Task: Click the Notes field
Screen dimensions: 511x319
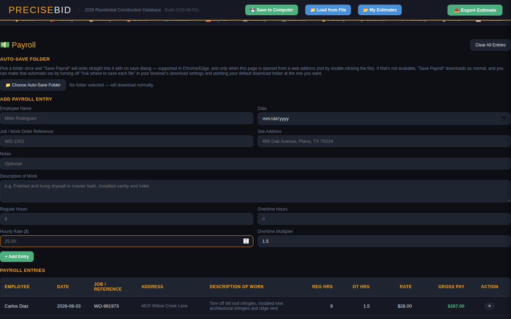Action: click(x=255, y=164)
